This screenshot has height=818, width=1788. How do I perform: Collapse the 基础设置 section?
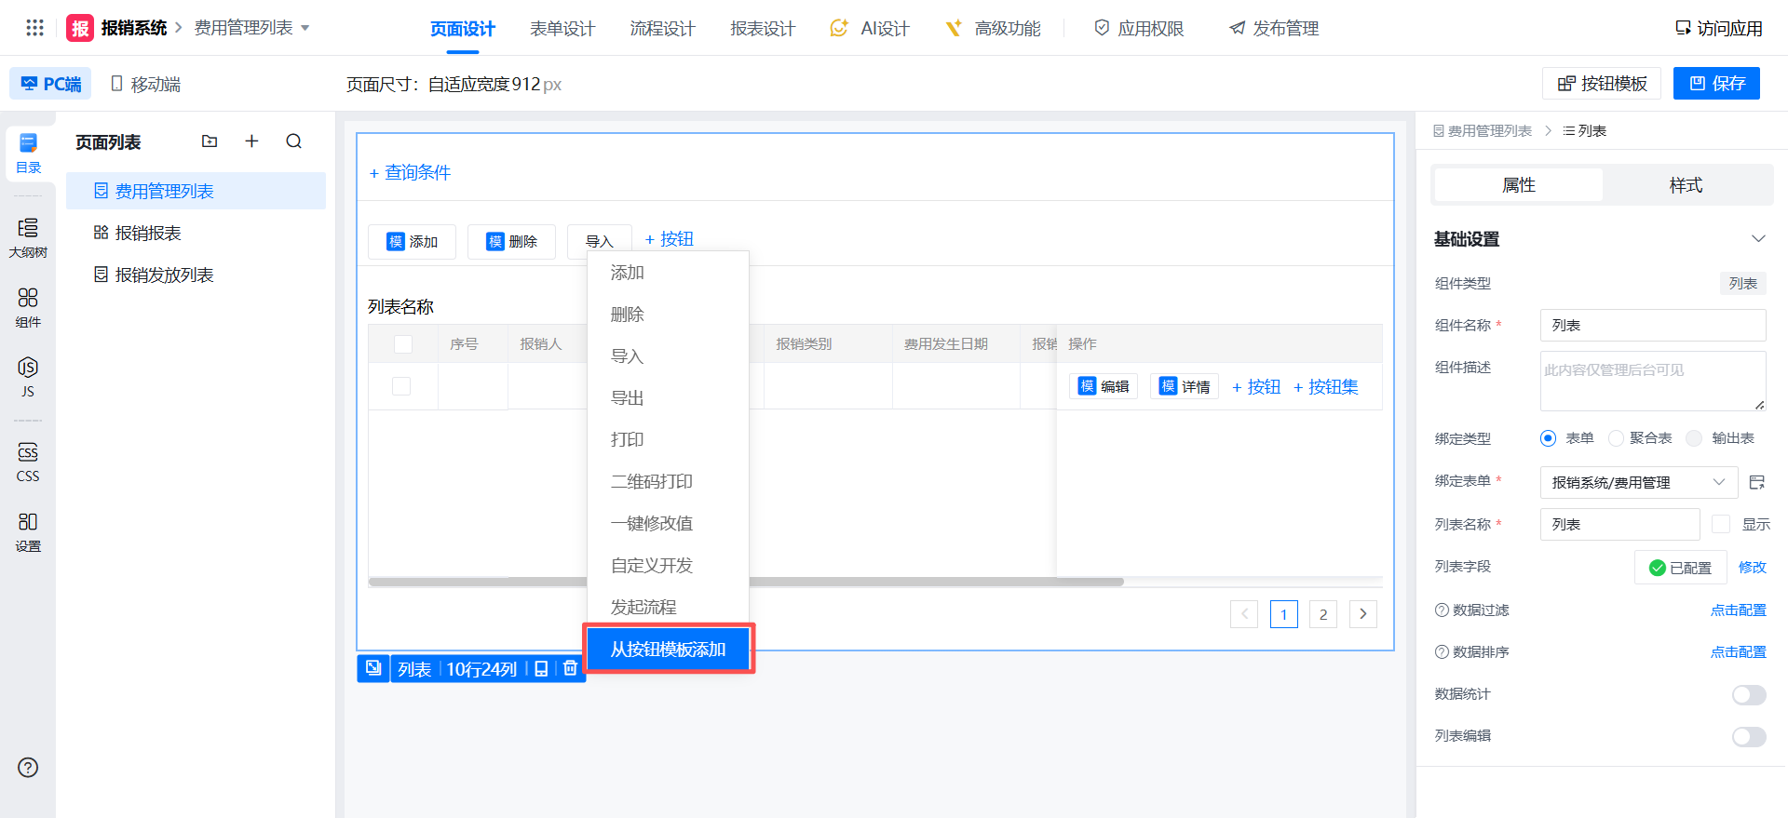tap(1757, 239)
